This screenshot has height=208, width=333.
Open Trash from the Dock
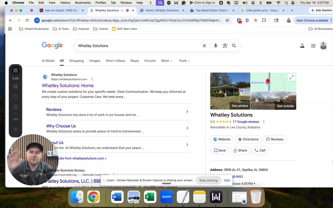pyautogui.click(x=256, y=197)
